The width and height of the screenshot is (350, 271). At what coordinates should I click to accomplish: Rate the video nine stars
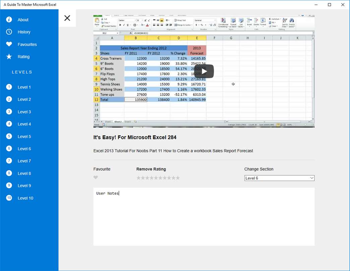173,178
